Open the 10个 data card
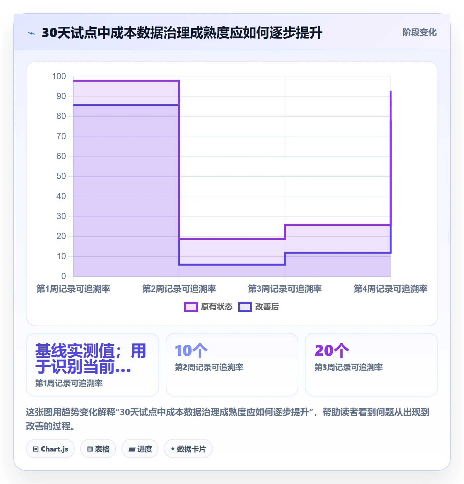The image size is (464, 484). (232, 365)
